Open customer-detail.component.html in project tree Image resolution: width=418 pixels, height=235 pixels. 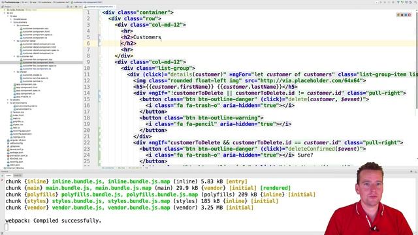coord(38,47)
